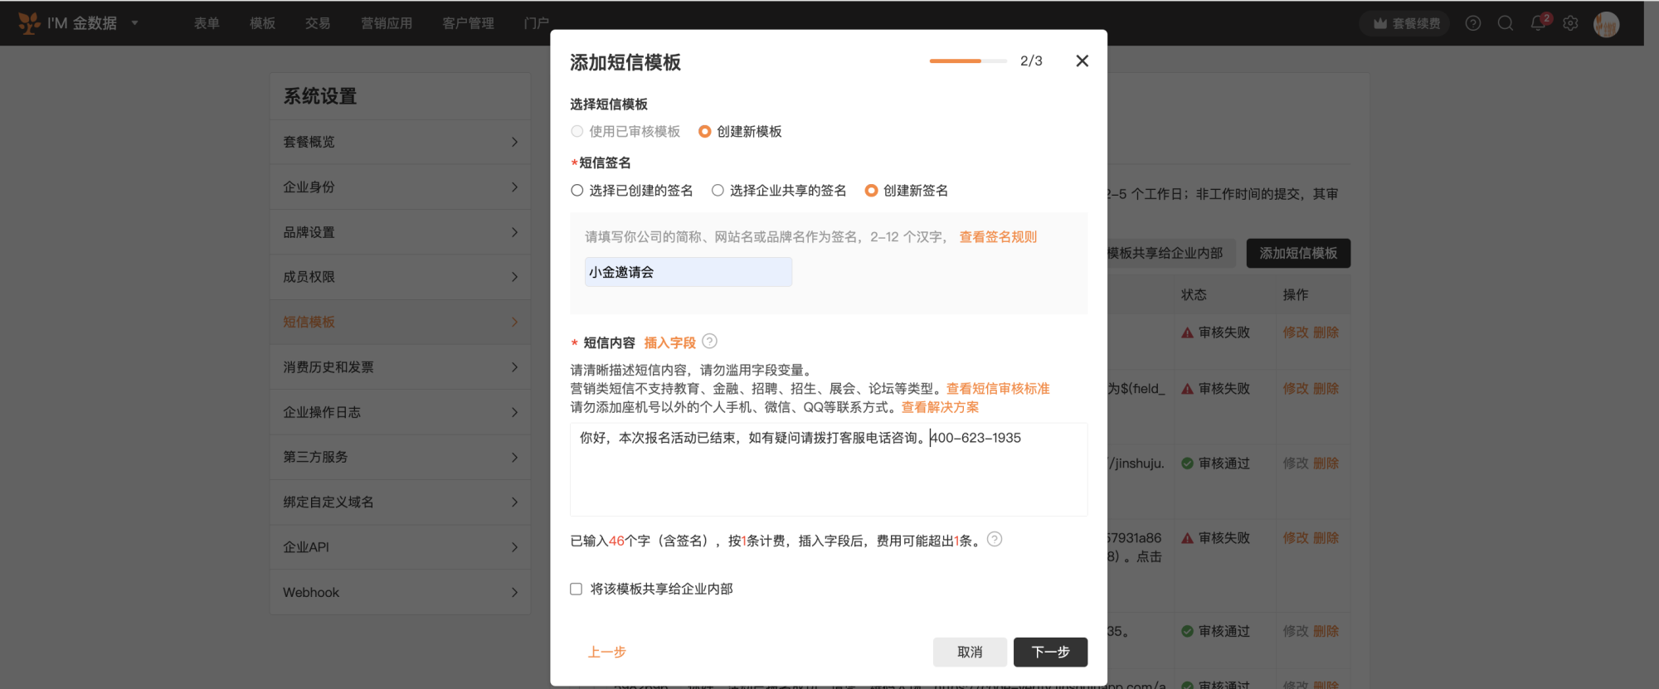Click the 操作 column header
The width and height of the screenshot is (1659, 689).
coord(1296,295)
